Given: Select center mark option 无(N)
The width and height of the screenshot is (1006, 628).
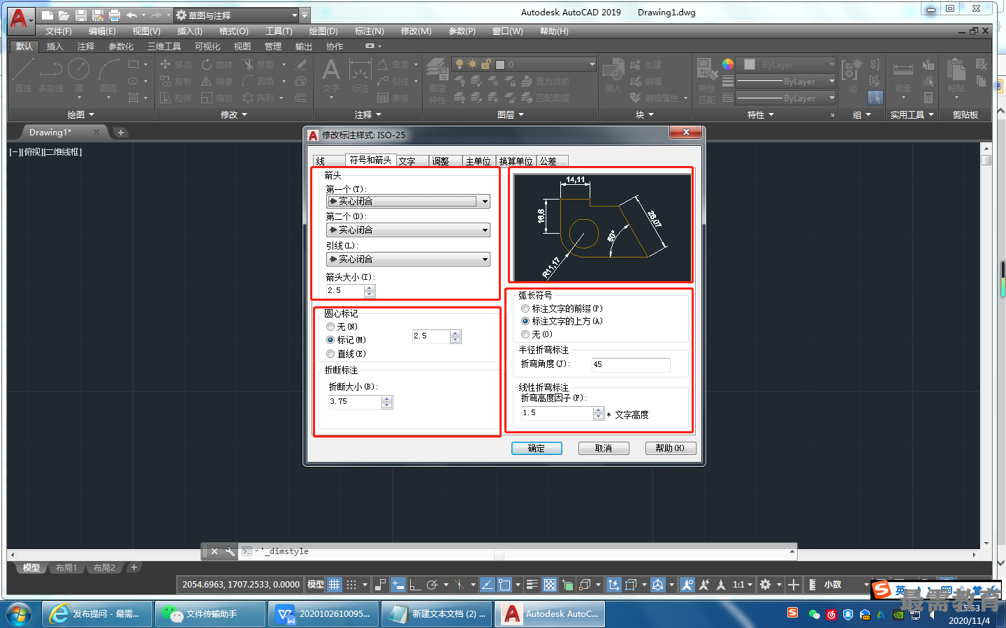Looking at the screenshot, I should click(342, 327).
